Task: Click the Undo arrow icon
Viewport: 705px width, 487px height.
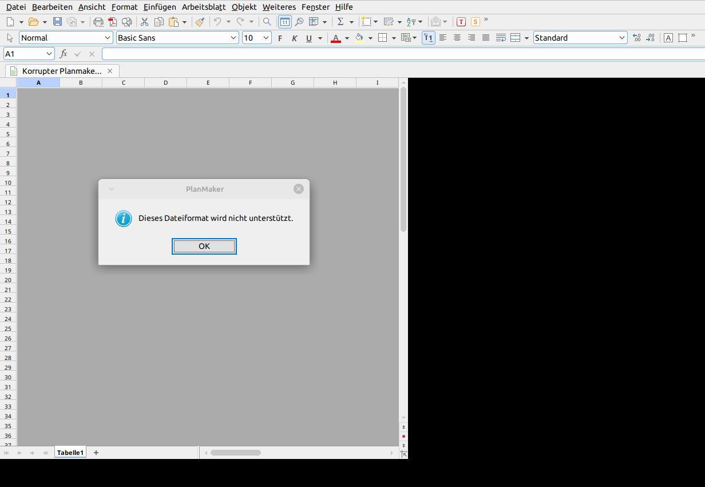Action: tap(217, 22)
